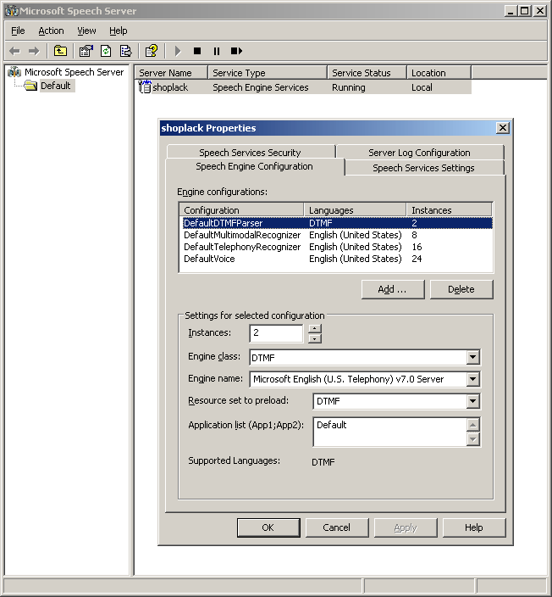
Task: Maximize the Microsoft Speech Server window
Action: pos(525,11)
